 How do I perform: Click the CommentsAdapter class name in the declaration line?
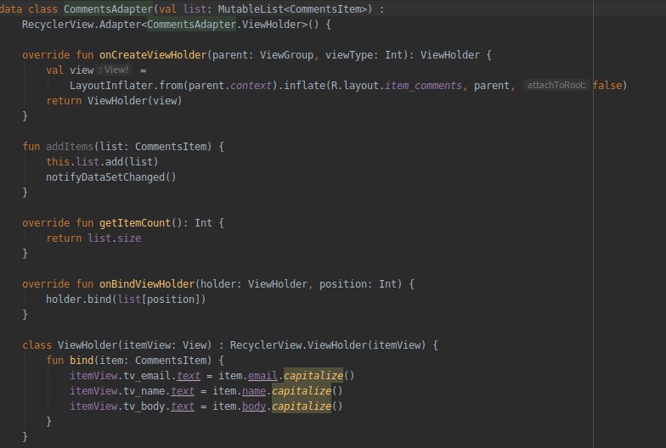point(109,8)
